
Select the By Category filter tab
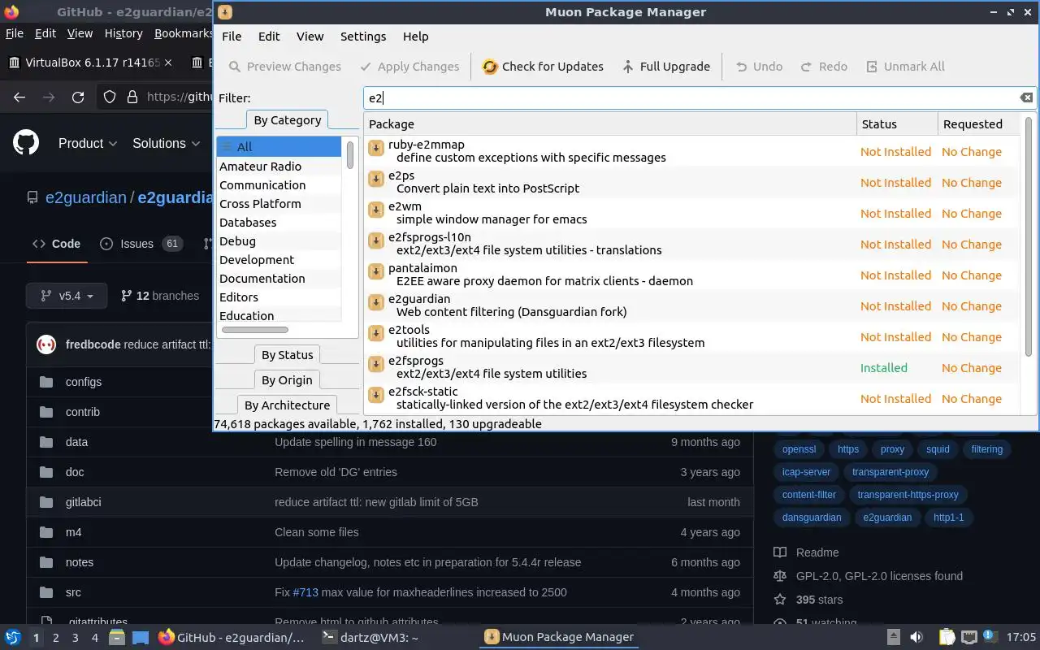[x=287, y=120]
